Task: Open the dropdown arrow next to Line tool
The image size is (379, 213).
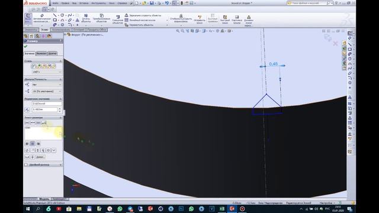Action: (x=58, y=15)
